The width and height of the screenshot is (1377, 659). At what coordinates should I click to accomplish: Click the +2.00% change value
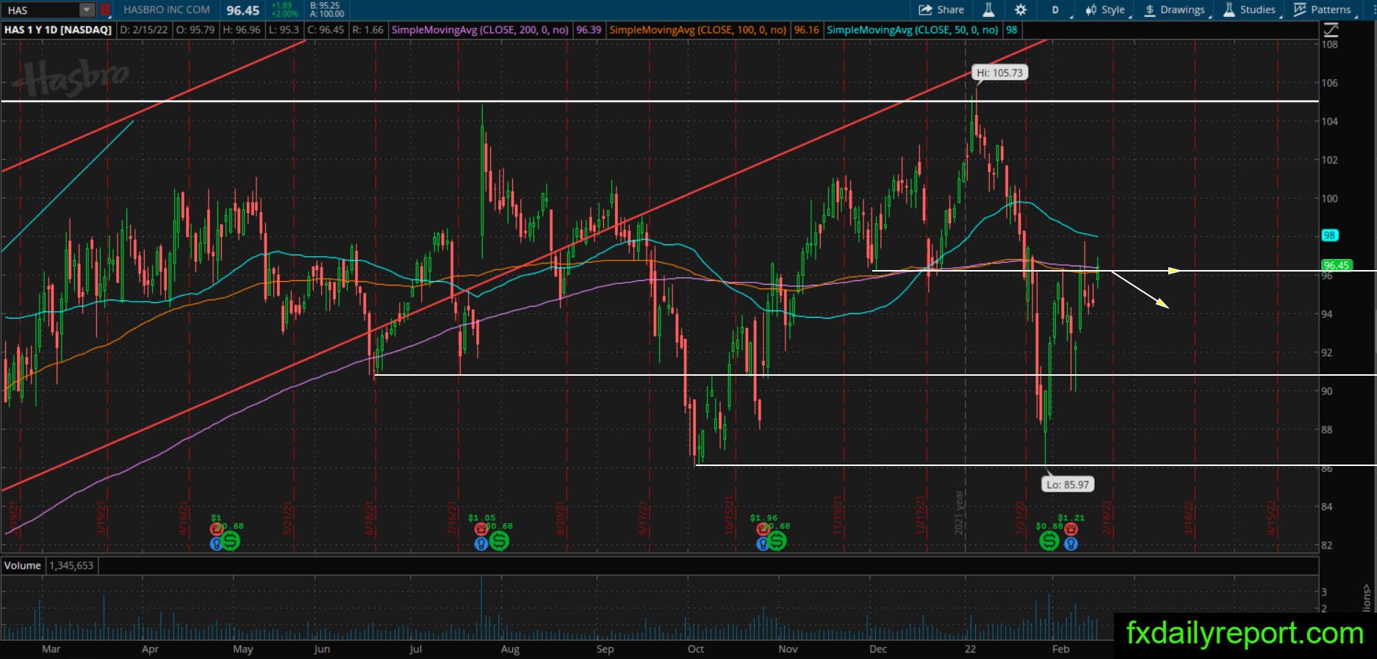pyautogui.click(x=284, y=14)
